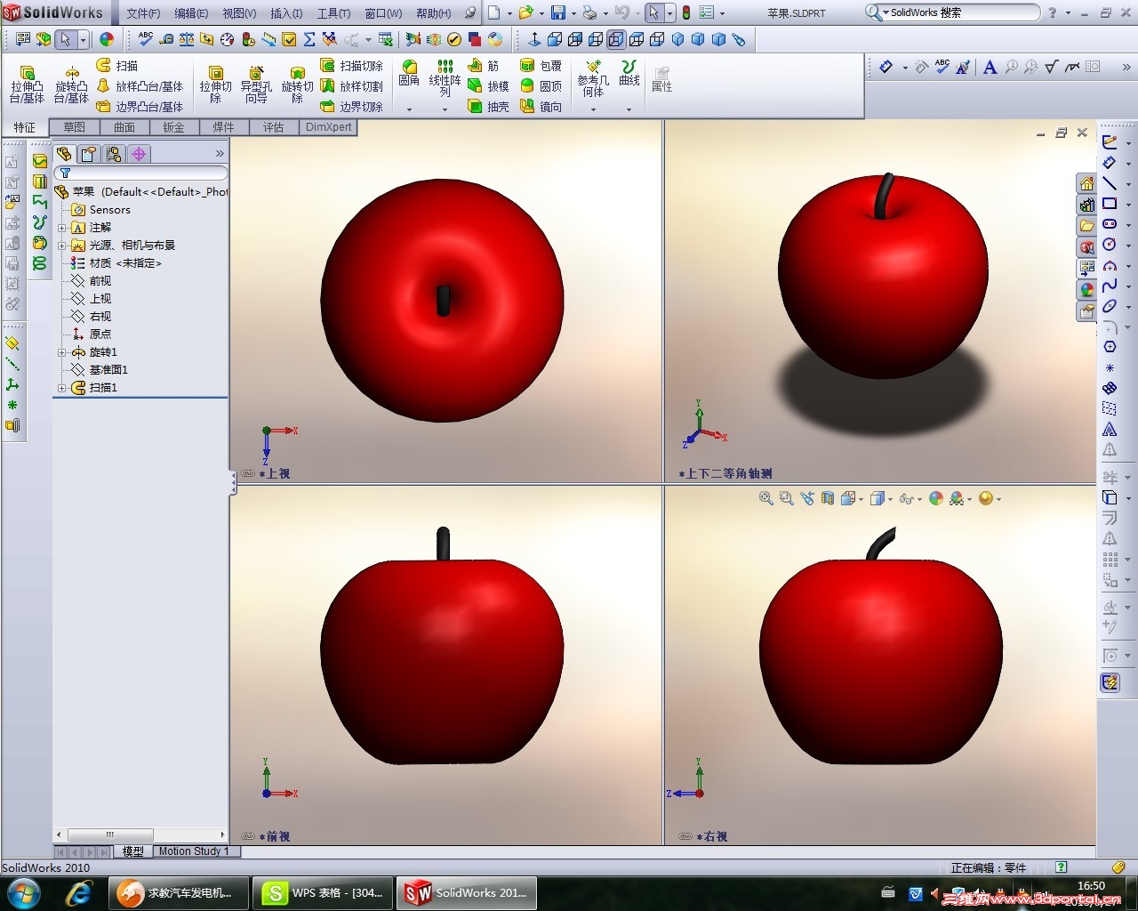
Task: Switch to the 草图 sketch tab
Action: coord(75,127)
